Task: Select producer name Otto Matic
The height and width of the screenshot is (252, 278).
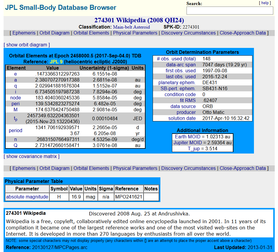Action: [x=214, y=112]
